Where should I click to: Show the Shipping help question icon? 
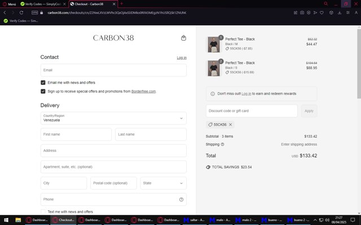tap(222, 145)
